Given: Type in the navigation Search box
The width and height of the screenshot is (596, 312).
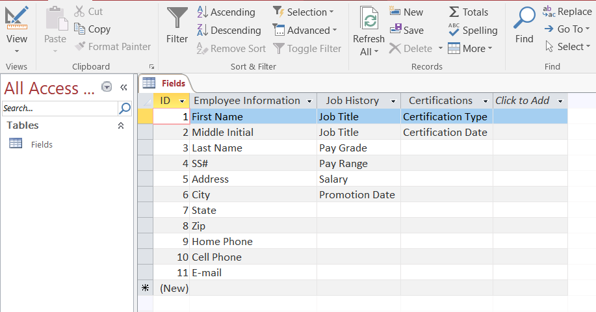Looking at the screenshot, I should [58, 109].
